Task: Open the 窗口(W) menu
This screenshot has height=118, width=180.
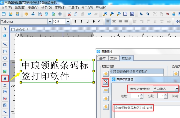Action: click(87, 8)
